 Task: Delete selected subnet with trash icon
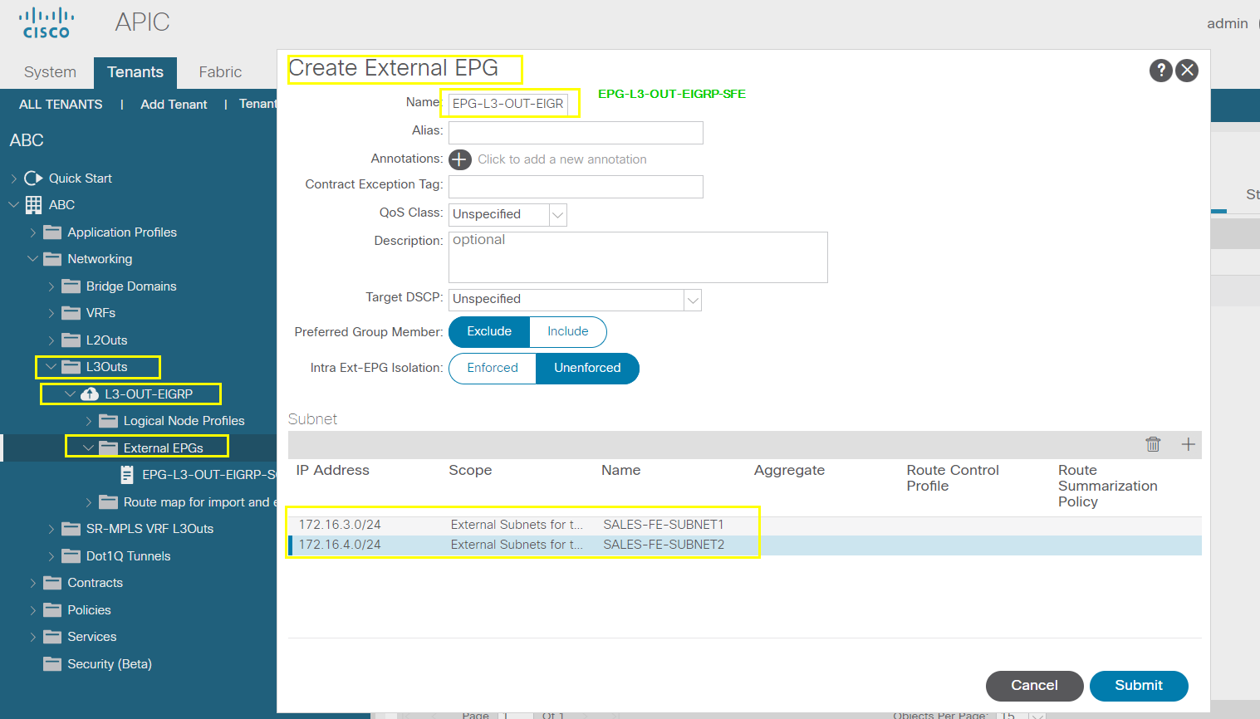click(1153, 444)
